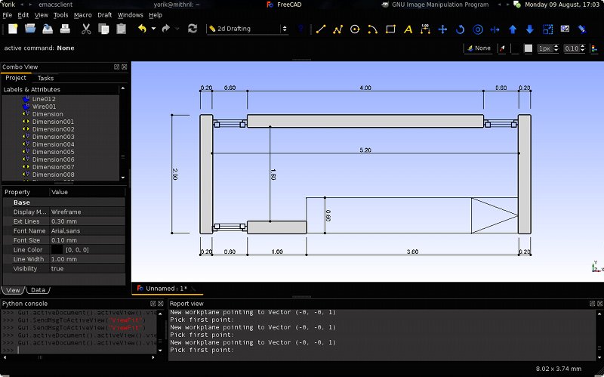
Task: Click the Line Color black swatch
Action: [x=57, y=249]
